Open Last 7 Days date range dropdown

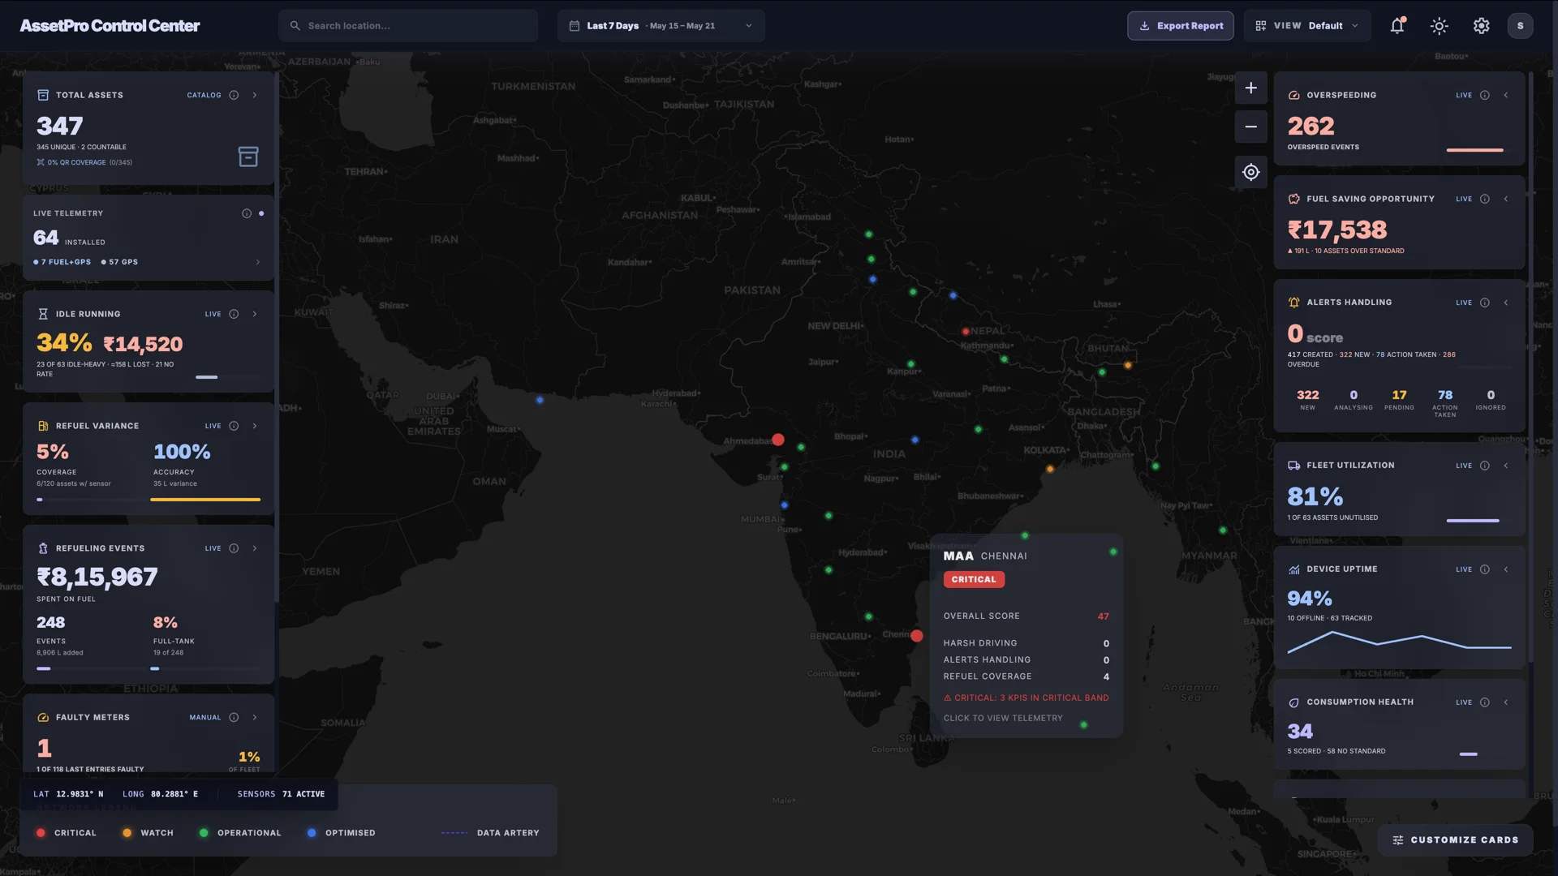coord(661,26)
